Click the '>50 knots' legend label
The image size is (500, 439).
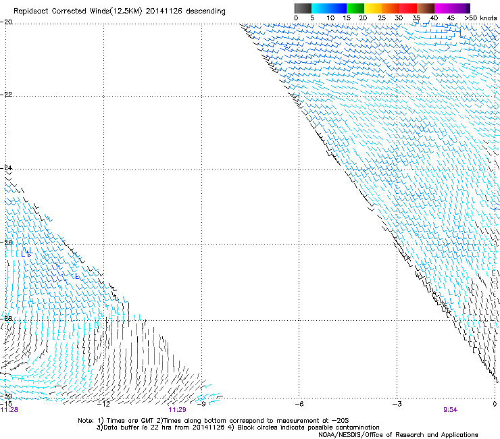[480, 18]
